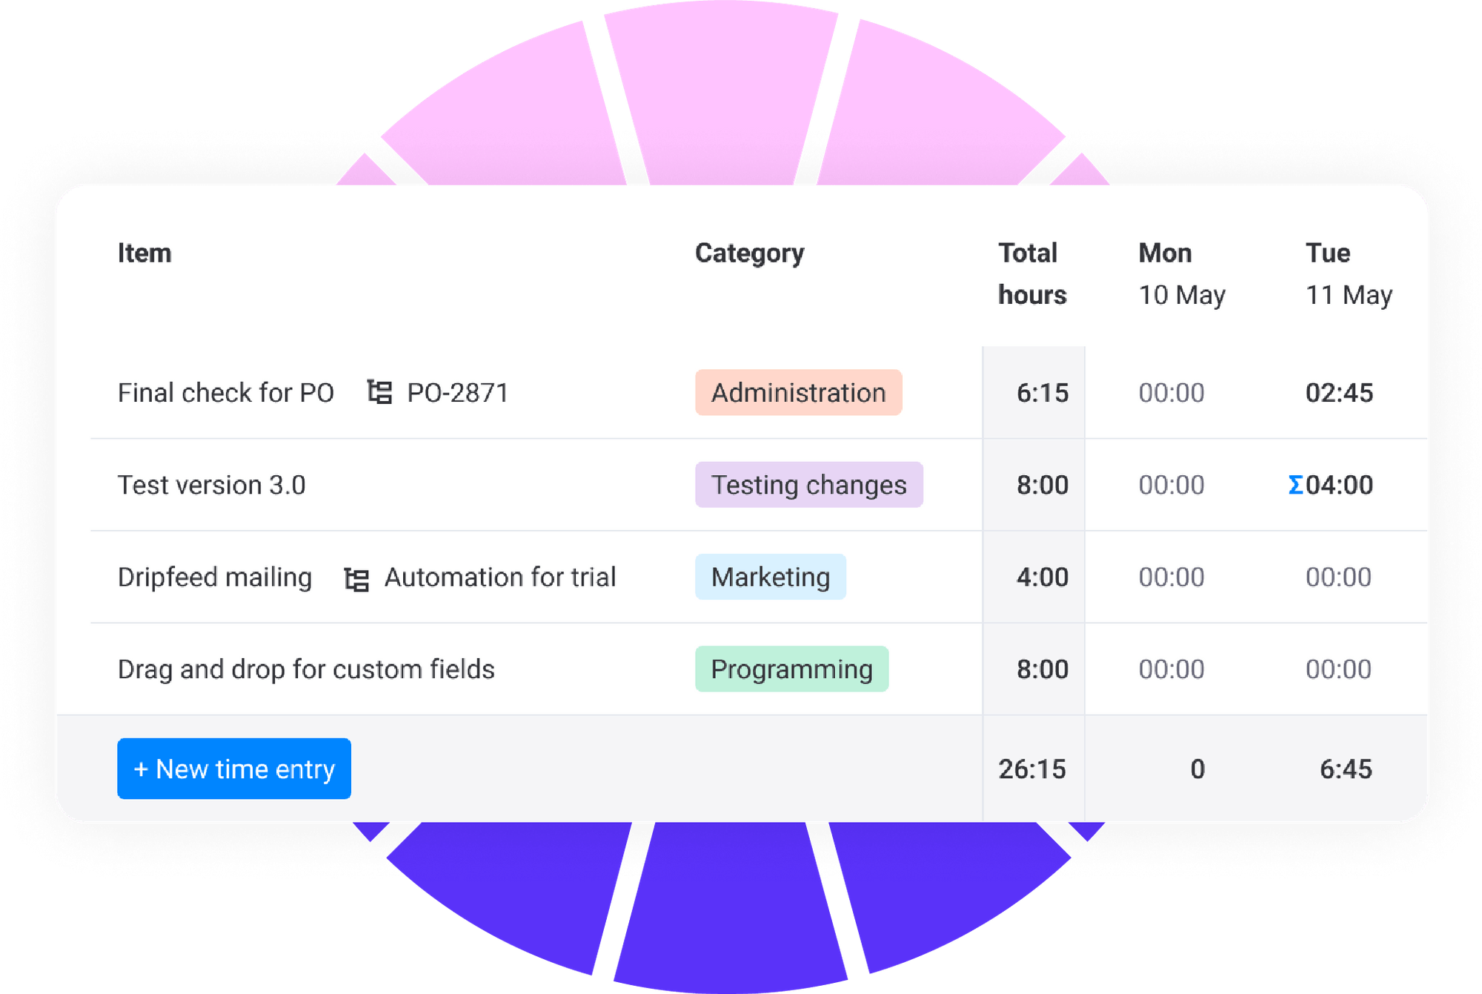Image resolution: width=1482 pixels, height=994 pixels.
Task: Click the Mon 10 May column header
Action: [x=1181, y=273]
